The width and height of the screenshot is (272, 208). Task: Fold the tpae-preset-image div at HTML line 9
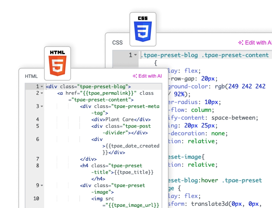click(42, 186)
